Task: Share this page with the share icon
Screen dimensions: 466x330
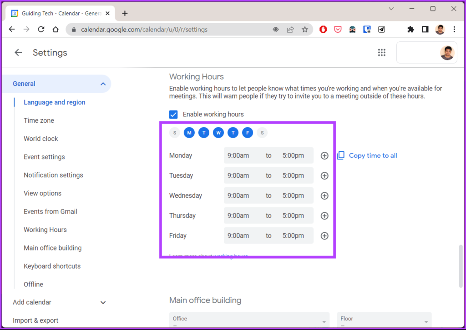Action: point(290,30)
